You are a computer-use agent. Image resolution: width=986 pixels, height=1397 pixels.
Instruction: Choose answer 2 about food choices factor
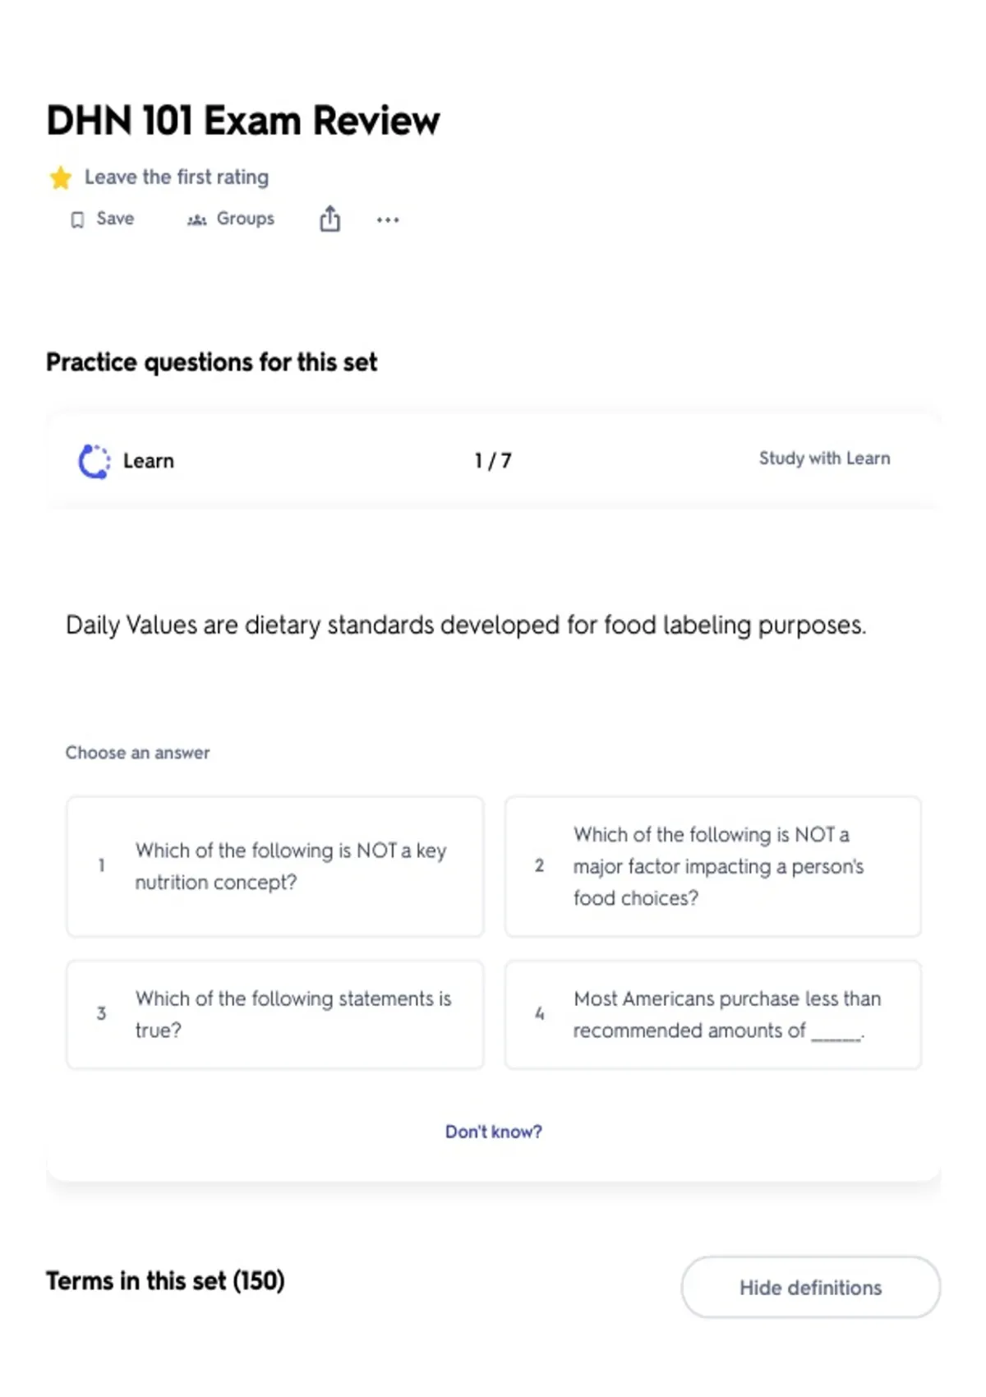click(x=713, y=866)
